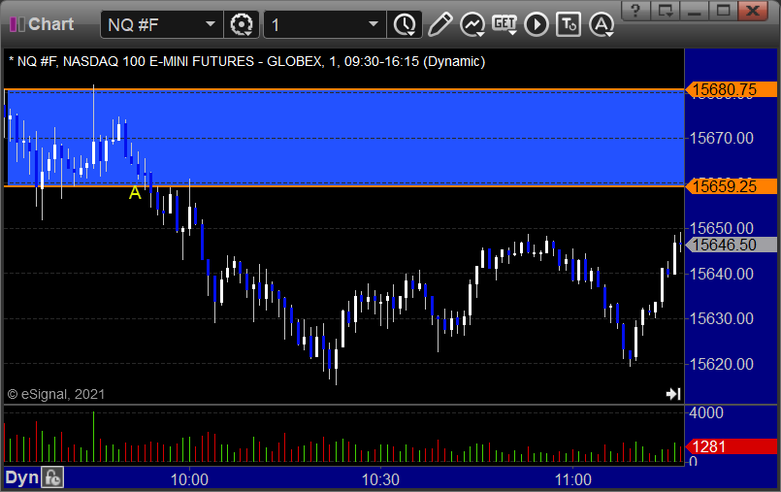The width and height of the screenshot is (781, 492).
Task: Click the eSignal 2021 copyright text
Action: [56, 394]
